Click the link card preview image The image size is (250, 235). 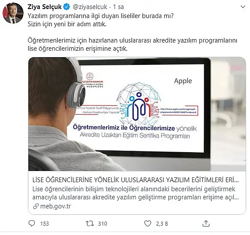137,114
